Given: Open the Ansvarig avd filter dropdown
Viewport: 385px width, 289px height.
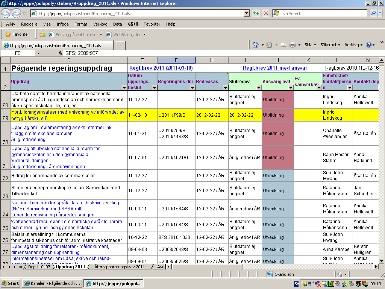Looking at the screenshot, I should coord(291,88).
